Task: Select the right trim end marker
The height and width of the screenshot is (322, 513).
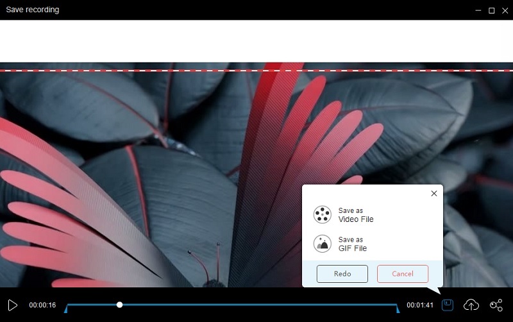Action: (x=398, y=309)
